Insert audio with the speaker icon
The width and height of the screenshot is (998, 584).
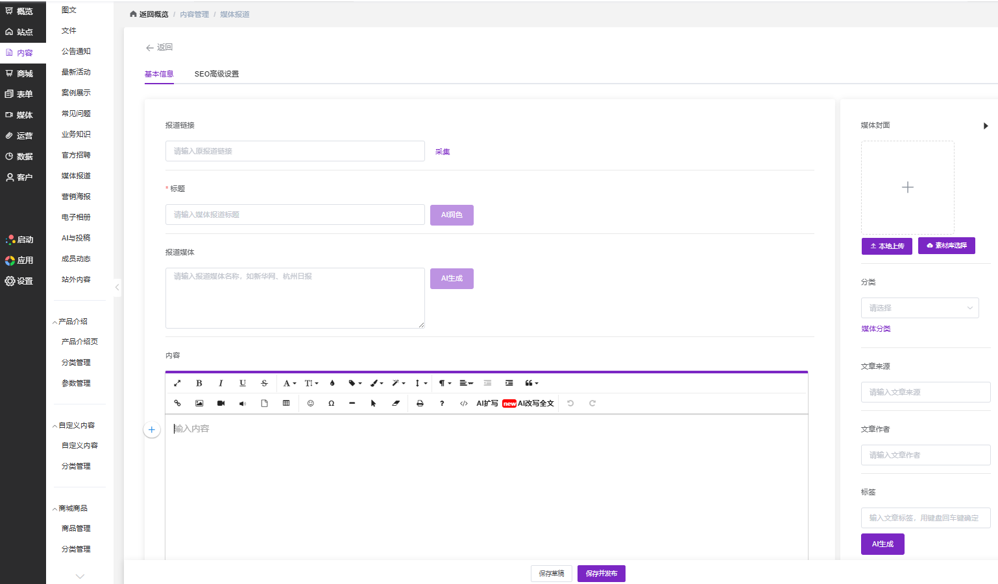[x=243, y=403]
